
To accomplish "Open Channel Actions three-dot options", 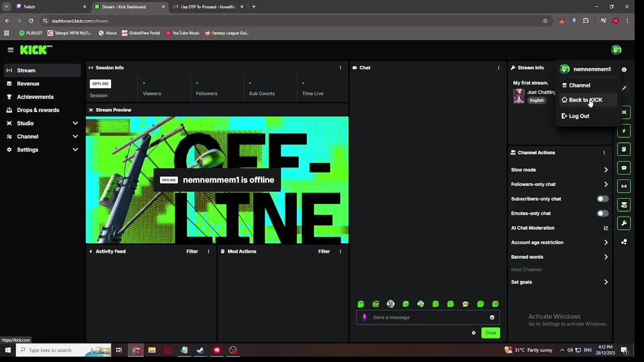I will [604, 152].
